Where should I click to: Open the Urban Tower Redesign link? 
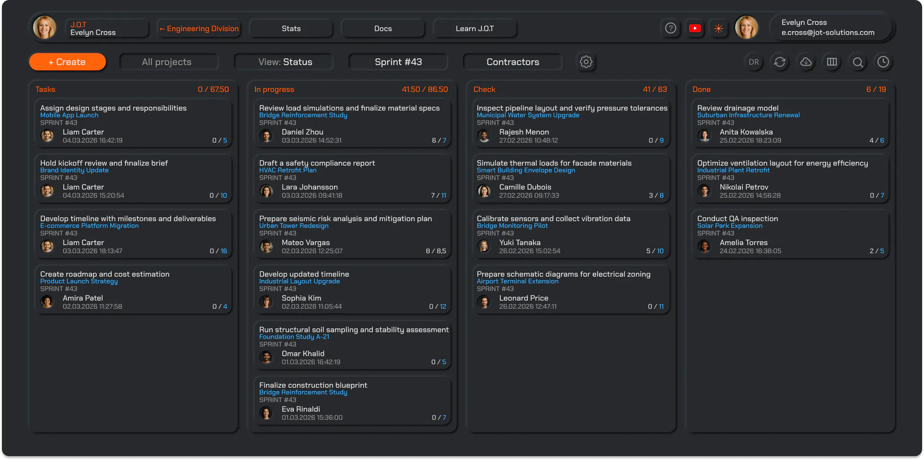point(293,226)
